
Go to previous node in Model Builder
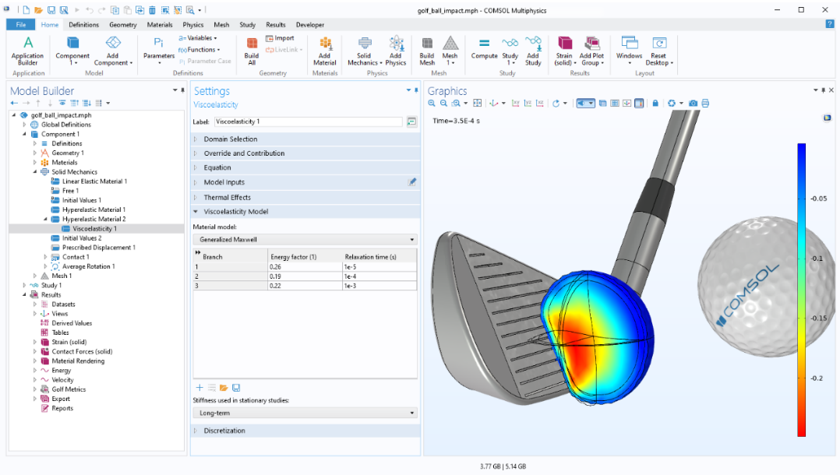(x=14, y=103)
